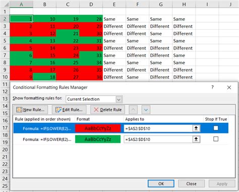This screenshot has height=192, width=239.
Task: Edit Applies to range of green rule
Action: (158, 139)
